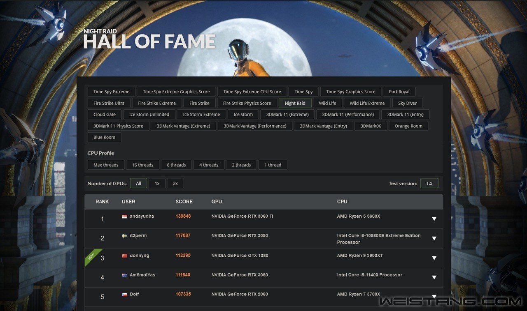The width and height of the screenshot is (527, 311).
Task: Open 3DMark Vantage (Extreme) tab
Action: (183, 126)
